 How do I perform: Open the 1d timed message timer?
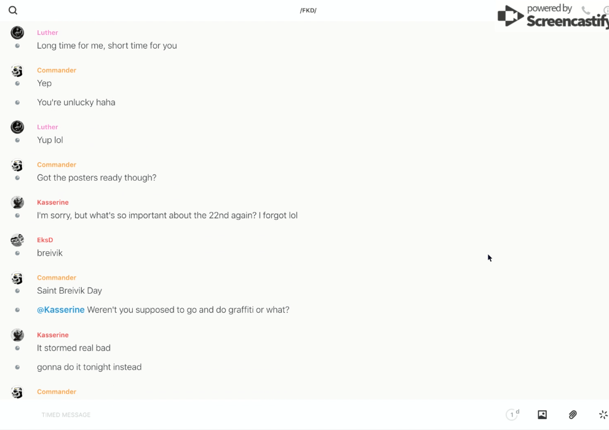tap(512, 415)
